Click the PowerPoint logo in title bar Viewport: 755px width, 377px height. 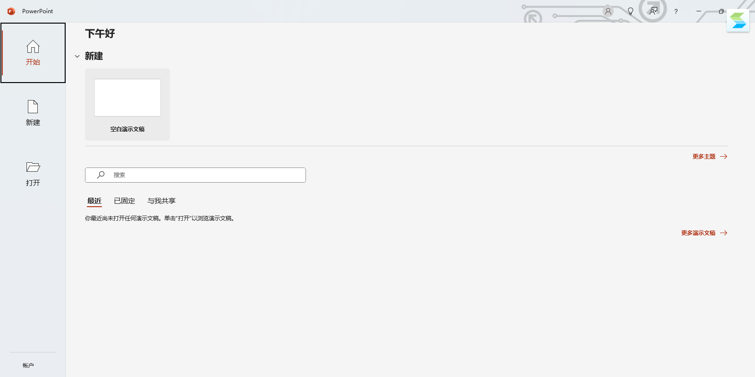click(11, 11)
